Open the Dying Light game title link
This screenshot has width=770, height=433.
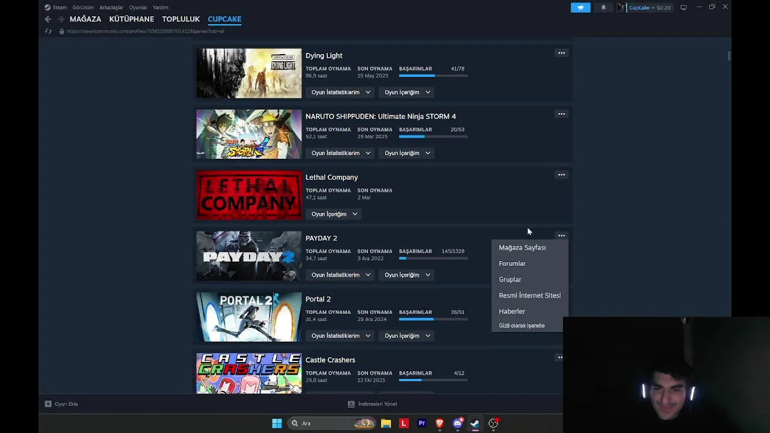pos(324,55)
